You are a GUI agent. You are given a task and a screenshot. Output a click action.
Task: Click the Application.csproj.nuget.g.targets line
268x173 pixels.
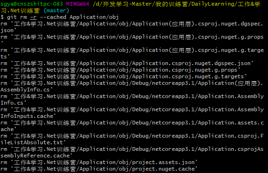123,76
